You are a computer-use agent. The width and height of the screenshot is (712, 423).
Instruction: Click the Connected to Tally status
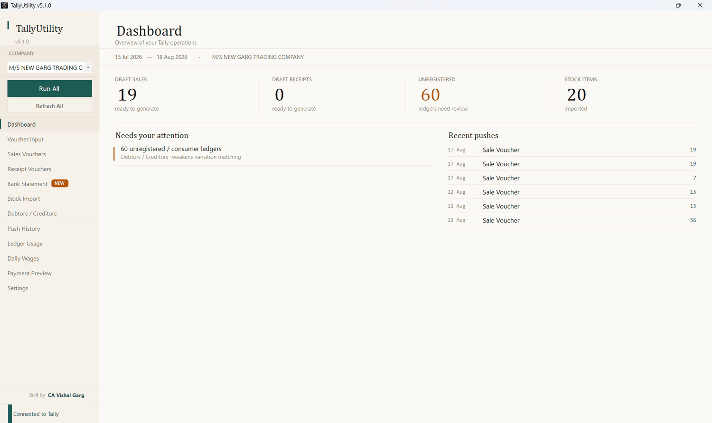[36, 414]
